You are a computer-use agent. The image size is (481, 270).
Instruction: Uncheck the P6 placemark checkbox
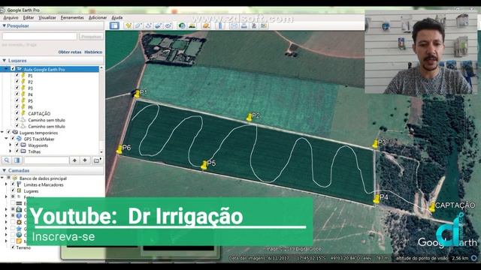17,106
